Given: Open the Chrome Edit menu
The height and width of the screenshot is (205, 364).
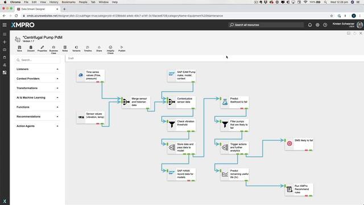Looking at the screenshot, I should [x=34, y=2].
